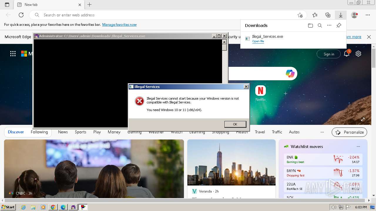
Task: Open the BAYN stock row
Action: 323,173
